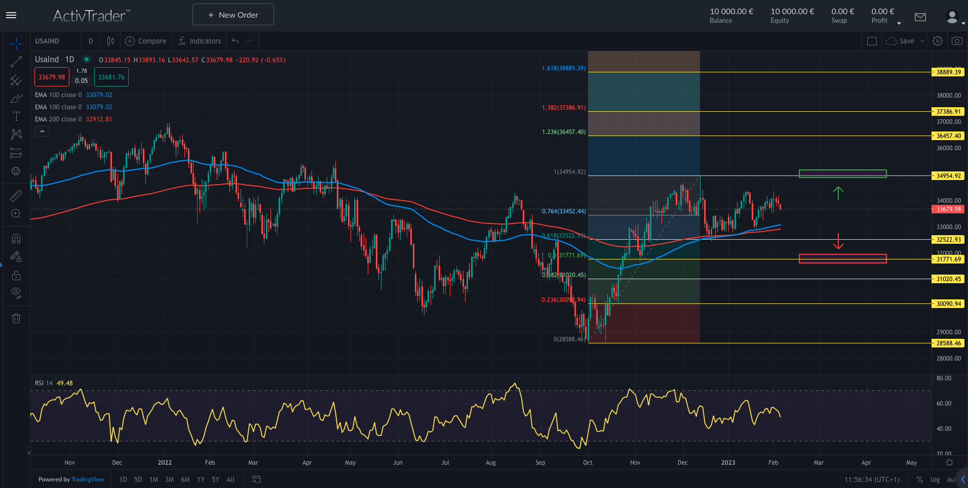
Task: Open the D interval dropdown
Action: coord(90,41)
